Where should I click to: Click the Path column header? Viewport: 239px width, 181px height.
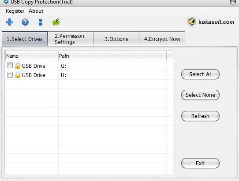coord(112,56)
